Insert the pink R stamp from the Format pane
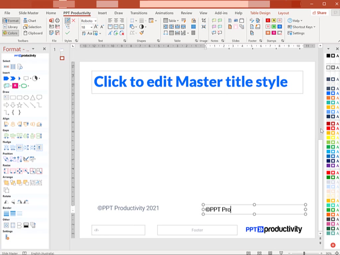340x255 pixels. click(15, 86)
